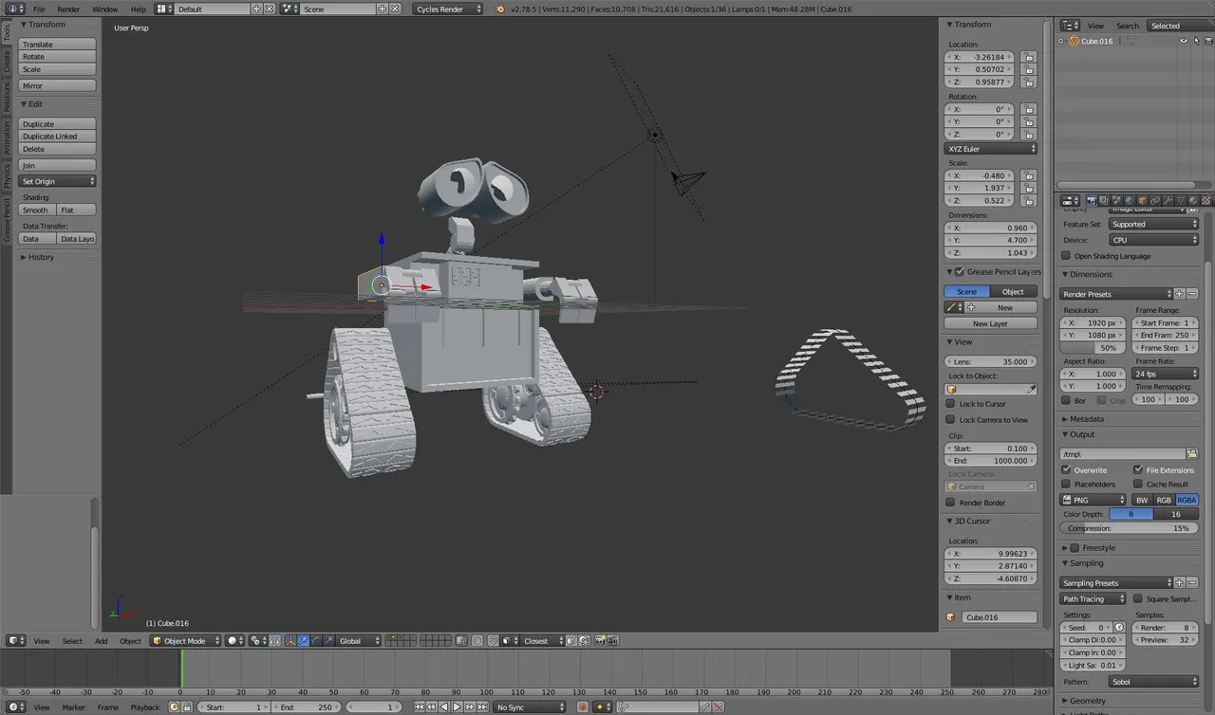Open the Help menu

139,9
